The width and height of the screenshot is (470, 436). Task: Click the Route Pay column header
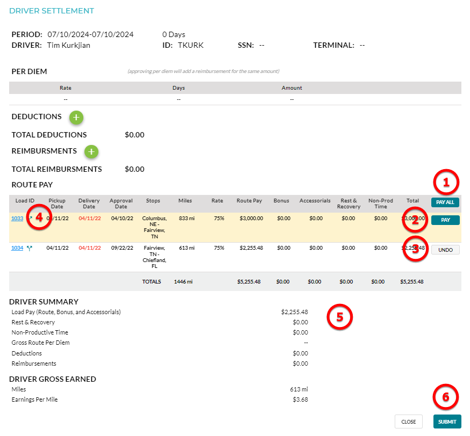pyautogui.click(x=250, y=201)
